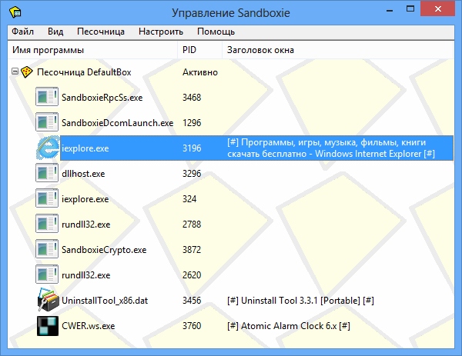Click the dllhost.exe process icon
The width and height of the screenshot is (462, 356).
coord(47,174)
